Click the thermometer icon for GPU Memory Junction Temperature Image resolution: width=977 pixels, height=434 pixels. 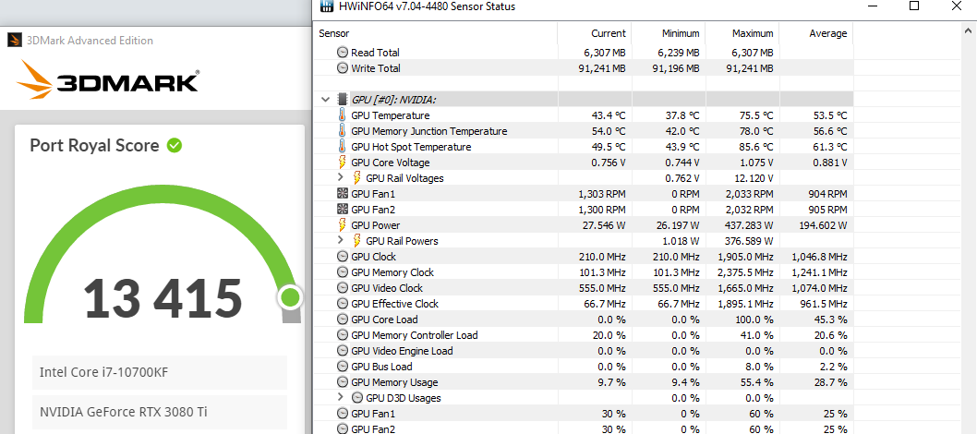(x=342, y=131)
